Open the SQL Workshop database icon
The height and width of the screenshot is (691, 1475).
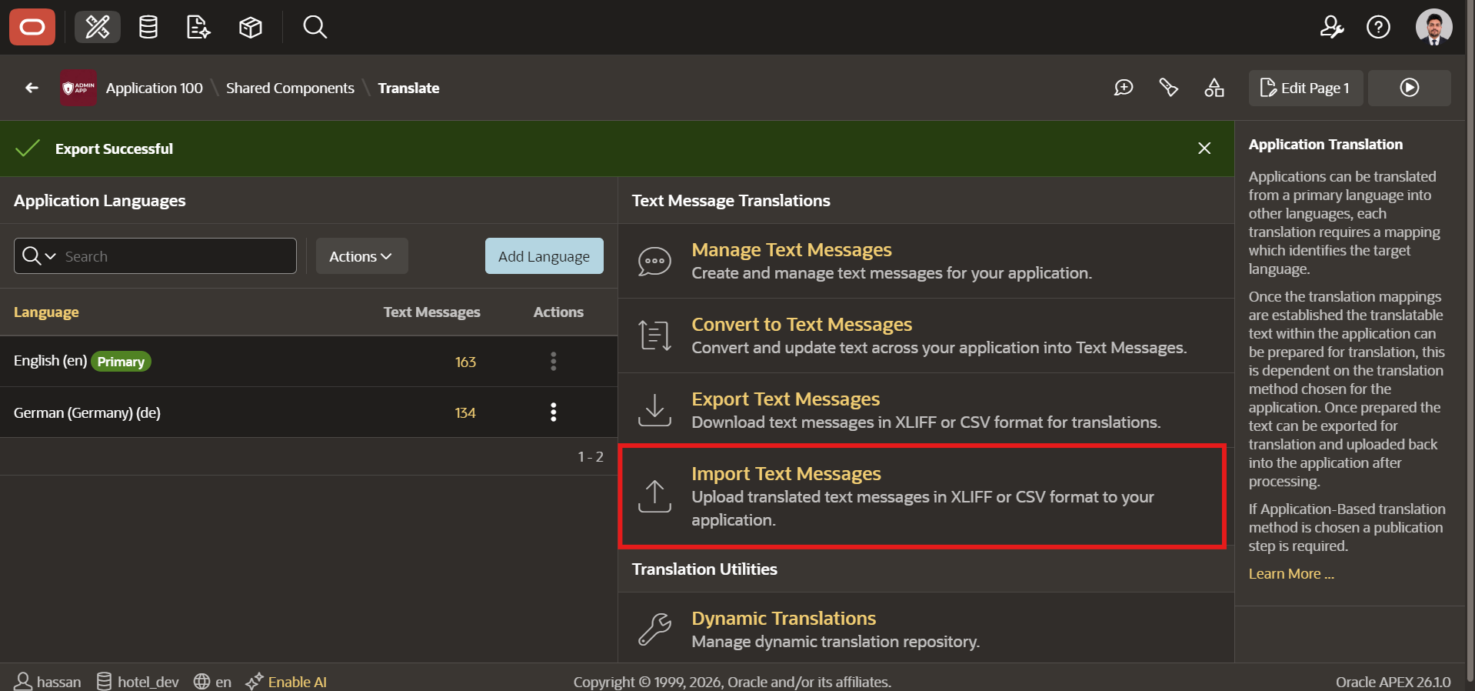click(148, 28)
